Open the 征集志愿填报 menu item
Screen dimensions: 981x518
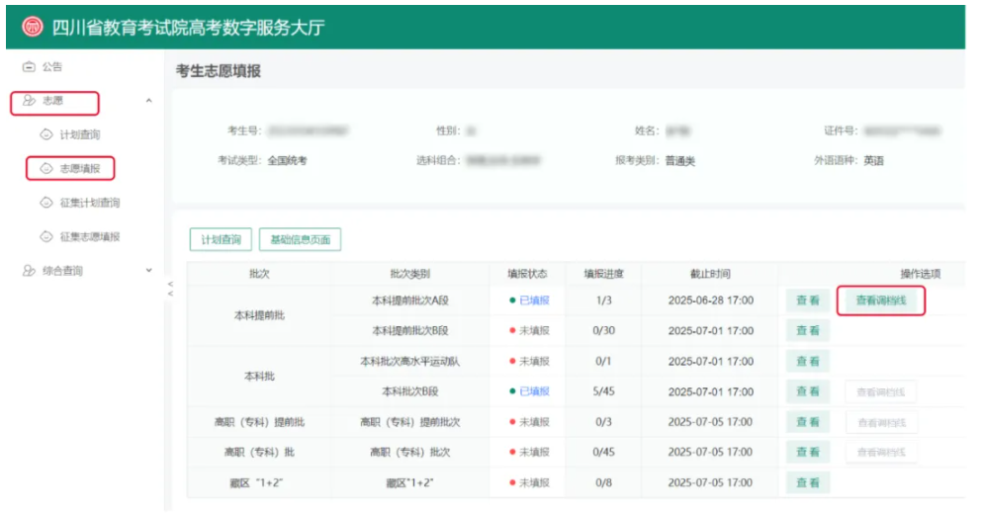click(89, 237)
